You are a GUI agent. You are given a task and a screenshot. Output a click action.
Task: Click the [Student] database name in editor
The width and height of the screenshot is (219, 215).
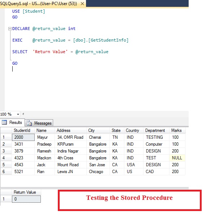point(34,11)
